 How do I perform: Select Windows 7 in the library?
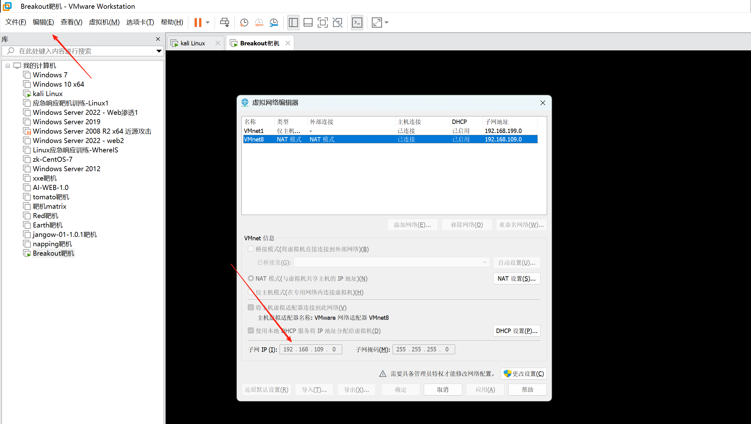(50, 75)
